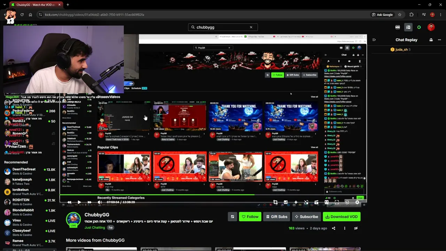
Task: Click Gift Subs button
Action: pyautogui.click(x=276, y=216)
